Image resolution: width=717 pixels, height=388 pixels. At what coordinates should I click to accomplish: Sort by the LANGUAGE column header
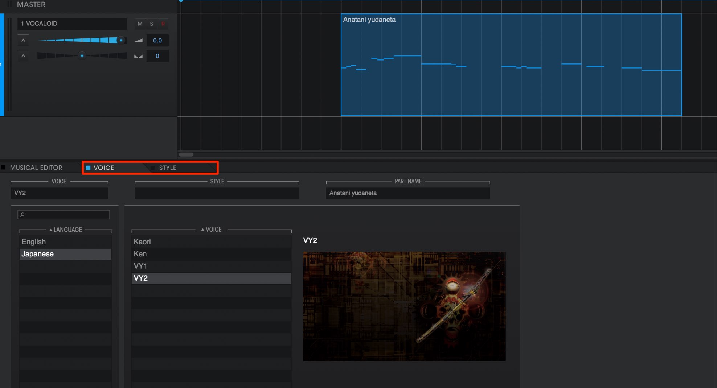point(66,230)
